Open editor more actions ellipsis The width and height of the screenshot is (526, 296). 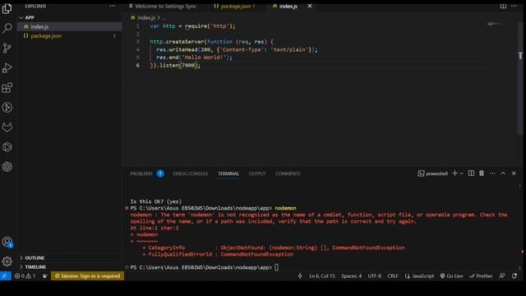[514, 6]
